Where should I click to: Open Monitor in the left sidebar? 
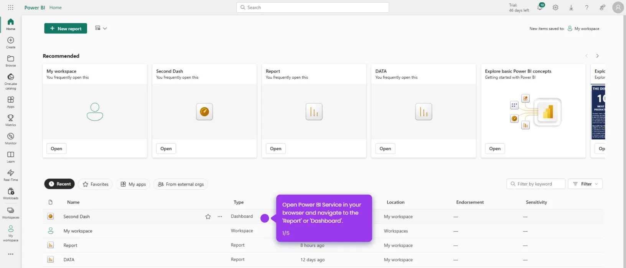click(11, 139)
